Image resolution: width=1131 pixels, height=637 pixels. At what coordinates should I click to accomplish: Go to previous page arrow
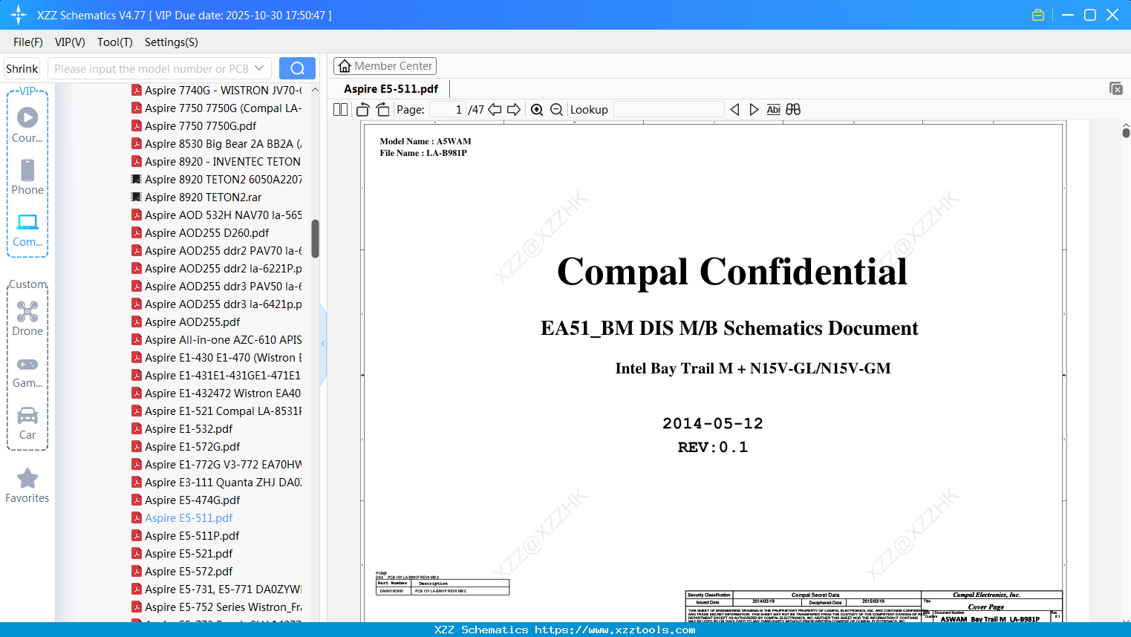point(495,110)
